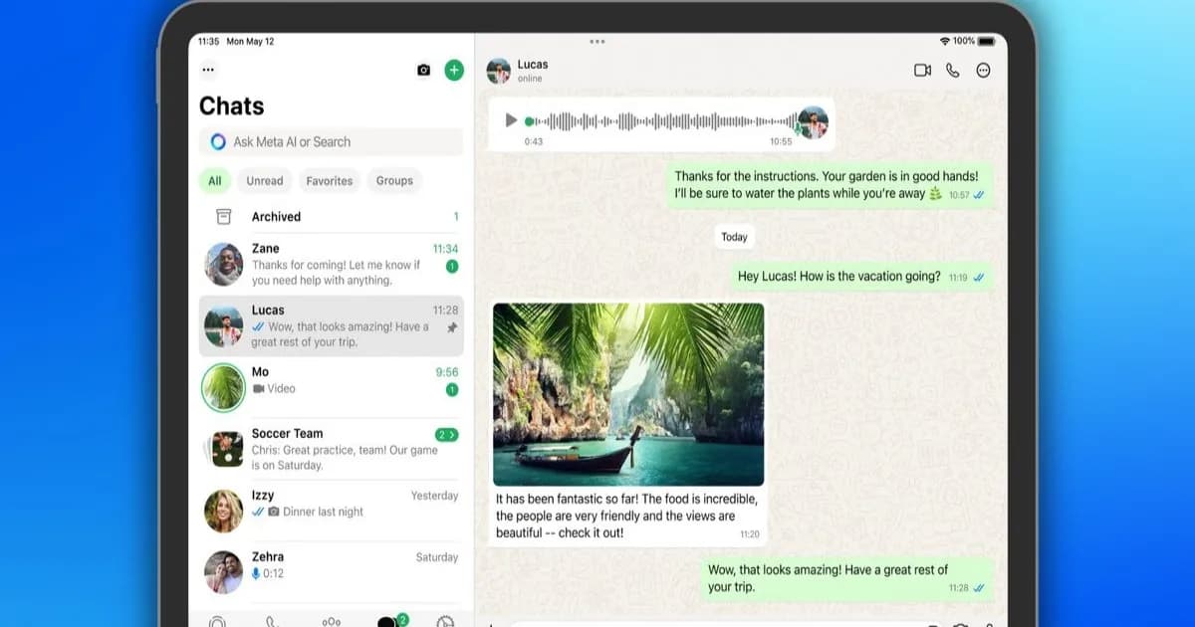Open Lucas contact info from header avatar

498,71
